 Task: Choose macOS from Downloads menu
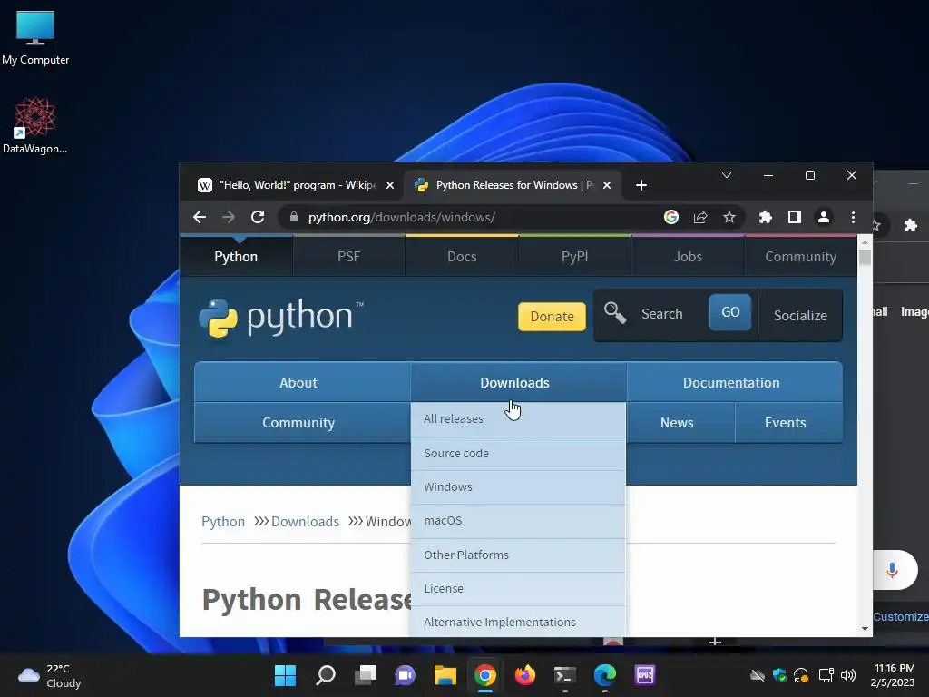pos(518,521)
